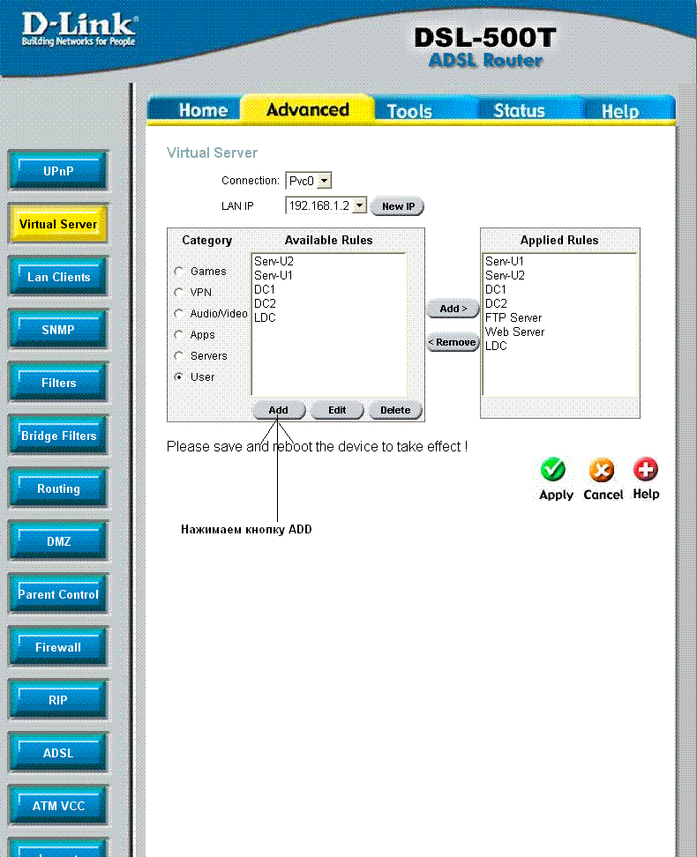
Task: Click Add button below Available Rules
Action: (x=279, y=410)
